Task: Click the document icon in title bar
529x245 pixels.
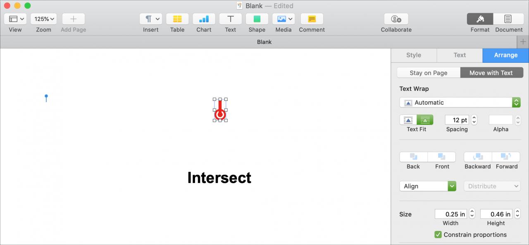Action: tap(240, 6)
